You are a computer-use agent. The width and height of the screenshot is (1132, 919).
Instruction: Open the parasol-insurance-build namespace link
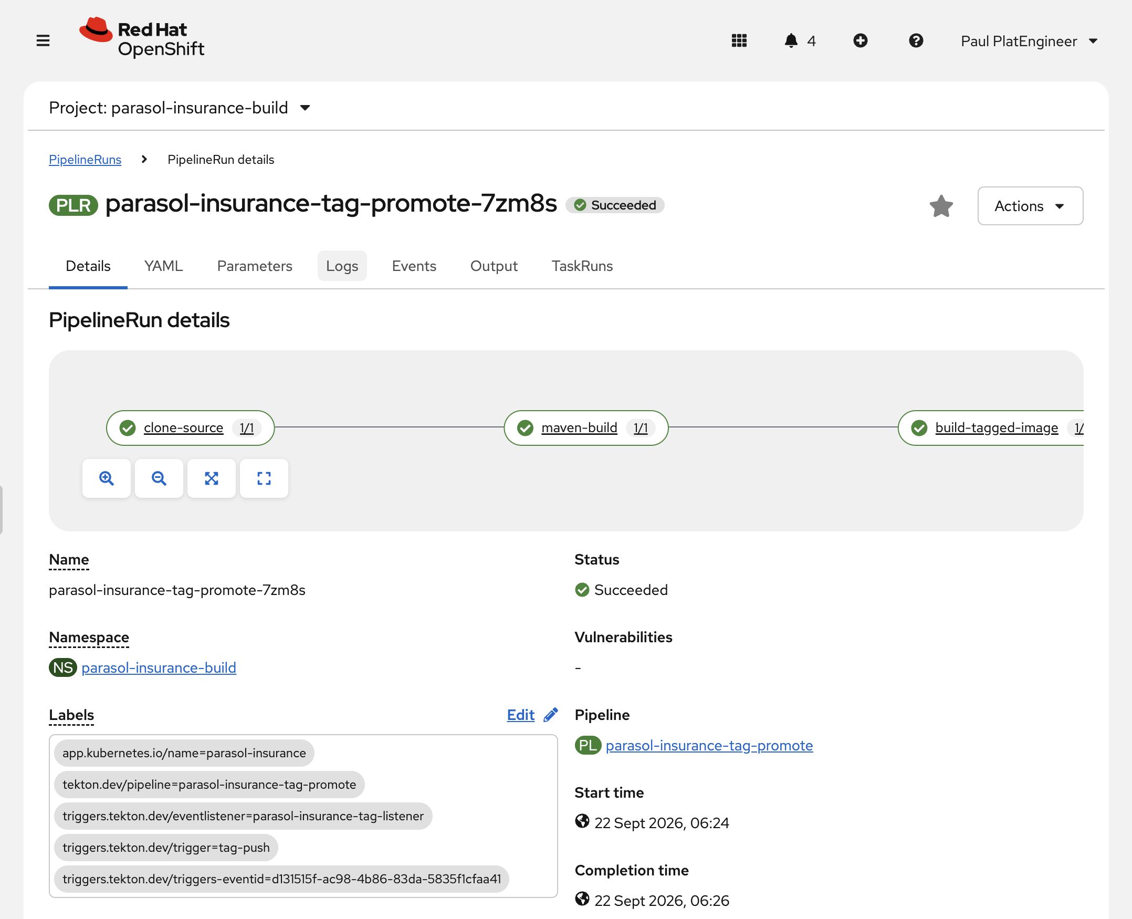click(x=159, y=667)
